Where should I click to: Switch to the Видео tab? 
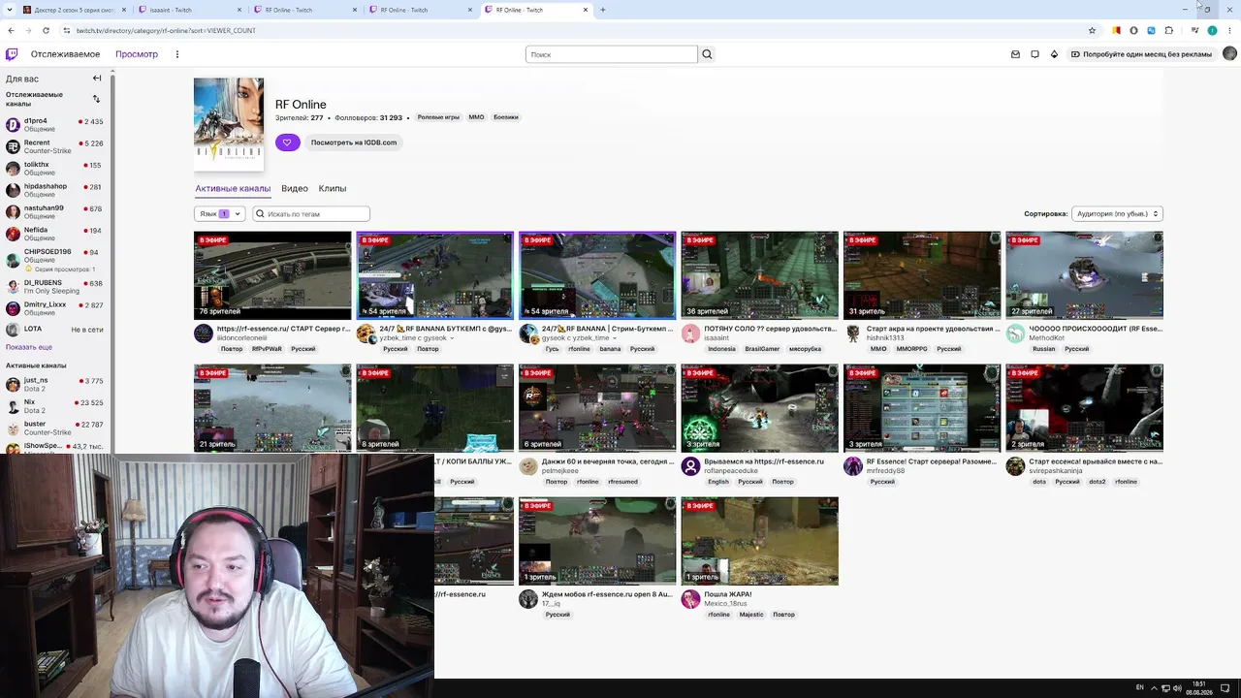point(295,188)
